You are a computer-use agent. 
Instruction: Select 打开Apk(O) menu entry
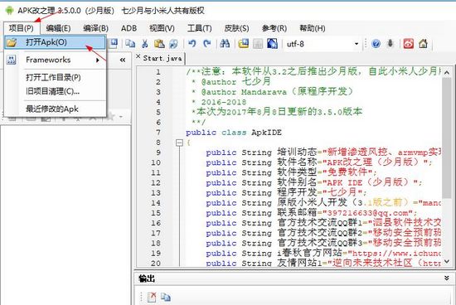tap(55, 42)
